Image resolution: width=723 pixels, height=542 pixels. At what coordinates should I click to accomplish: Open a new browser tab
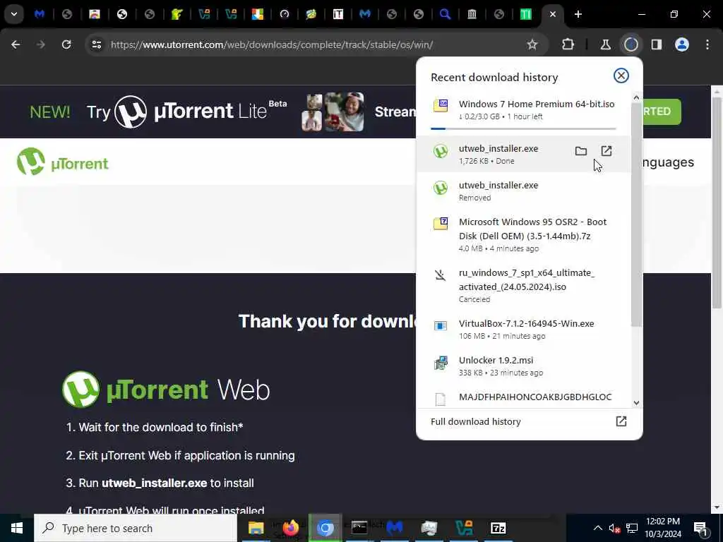[578, 14]
